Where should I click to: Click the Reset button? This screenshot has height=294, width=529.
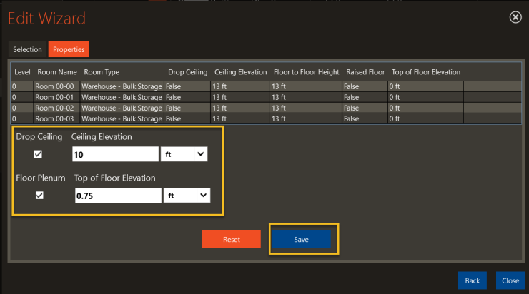232,240
